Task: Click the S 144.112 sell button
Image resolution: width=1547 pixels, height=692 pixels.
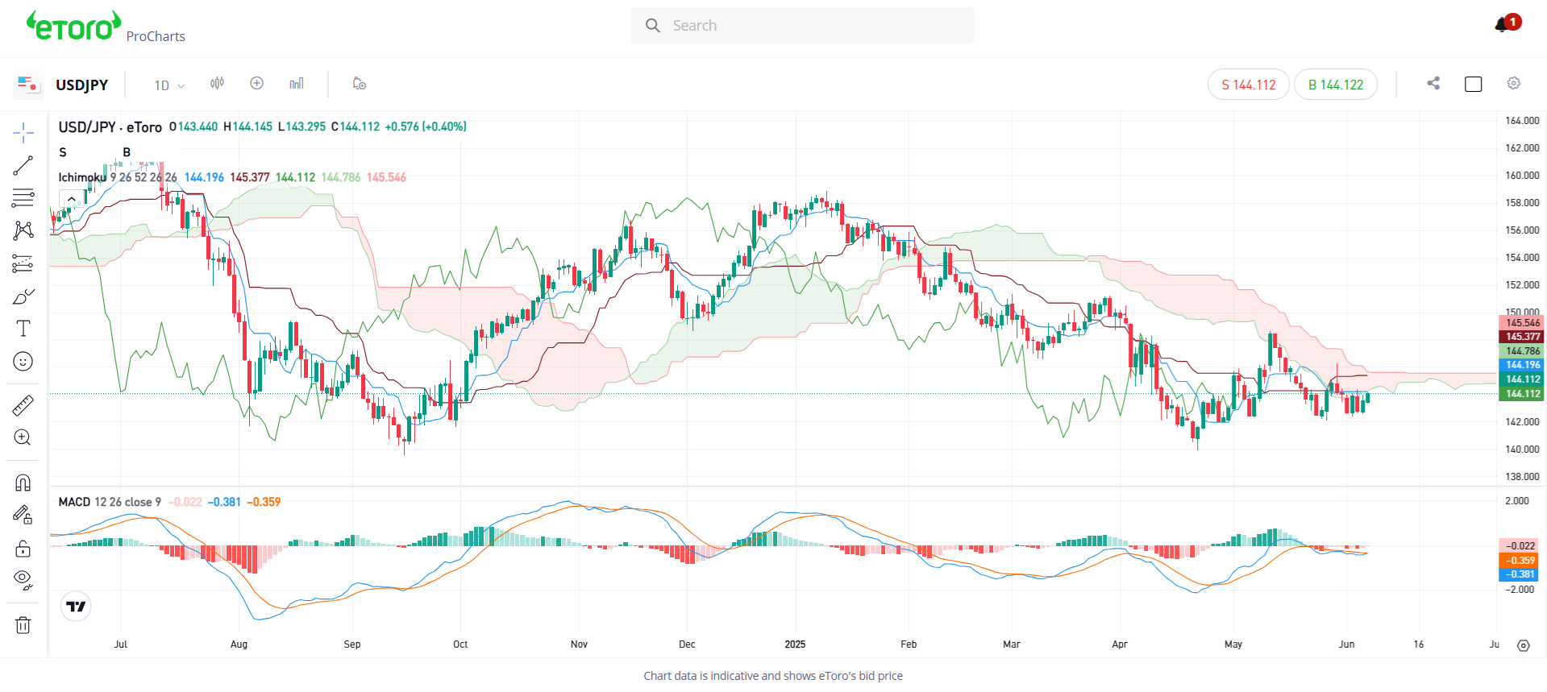Action: (1249, 85)
